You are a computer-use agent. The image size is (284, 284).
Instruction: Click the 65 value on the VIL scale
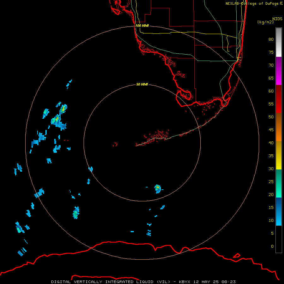tap(271, 78)
